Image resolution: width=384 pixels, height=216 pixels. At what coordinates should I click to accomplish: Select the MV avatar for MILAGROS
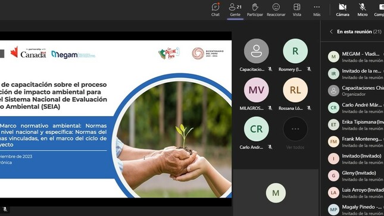point(257,90)
